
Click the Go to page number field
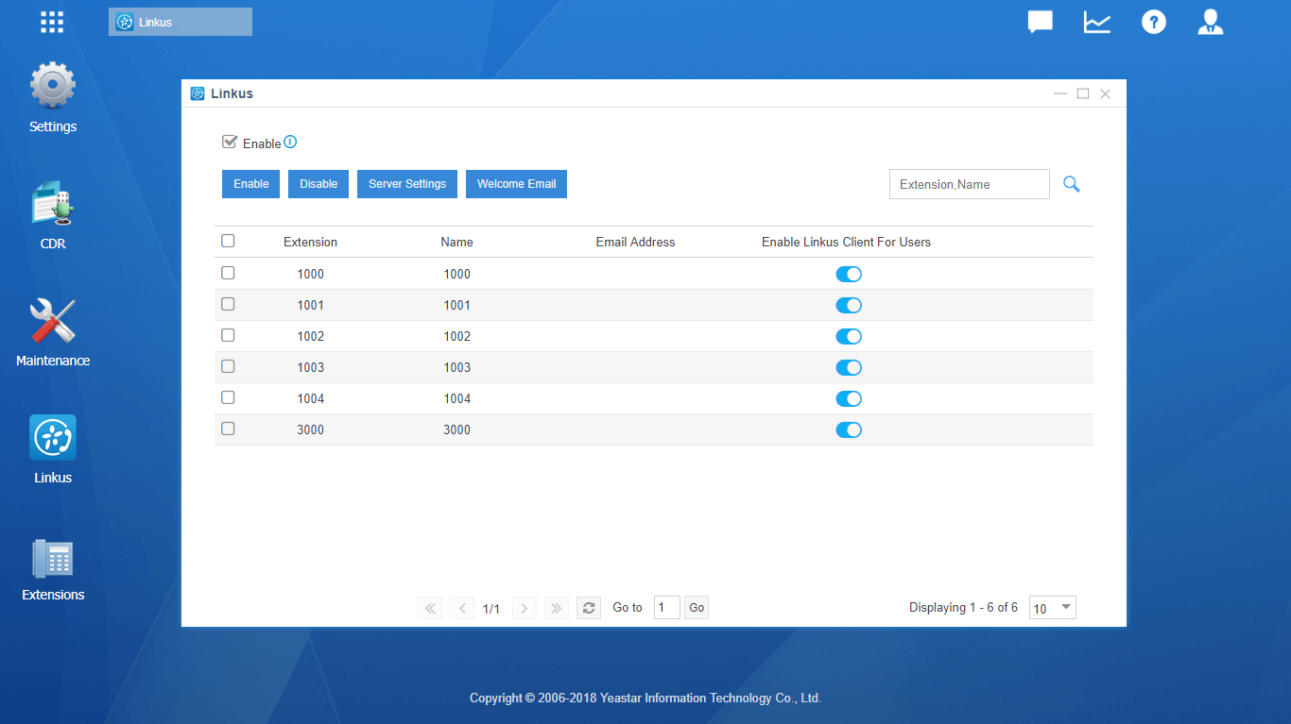click(x=667, y=608)
